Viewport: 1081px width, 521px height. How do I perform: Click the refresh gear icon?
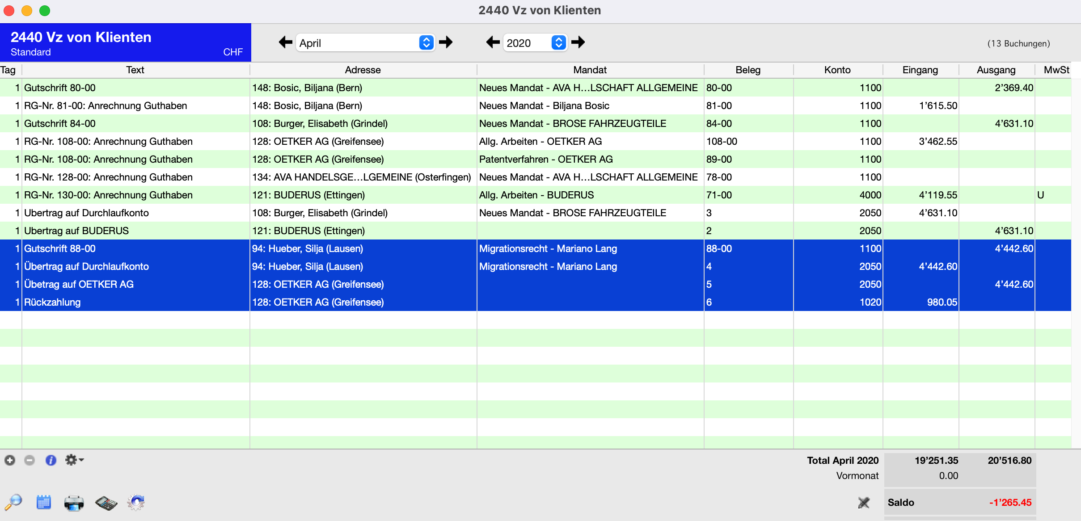pos(136,503)
